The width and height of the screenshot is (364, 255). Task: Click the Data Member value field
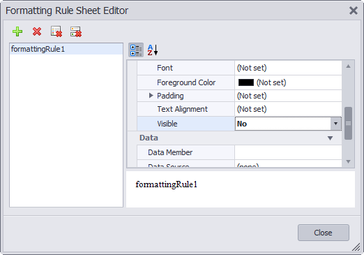[288, 152]
